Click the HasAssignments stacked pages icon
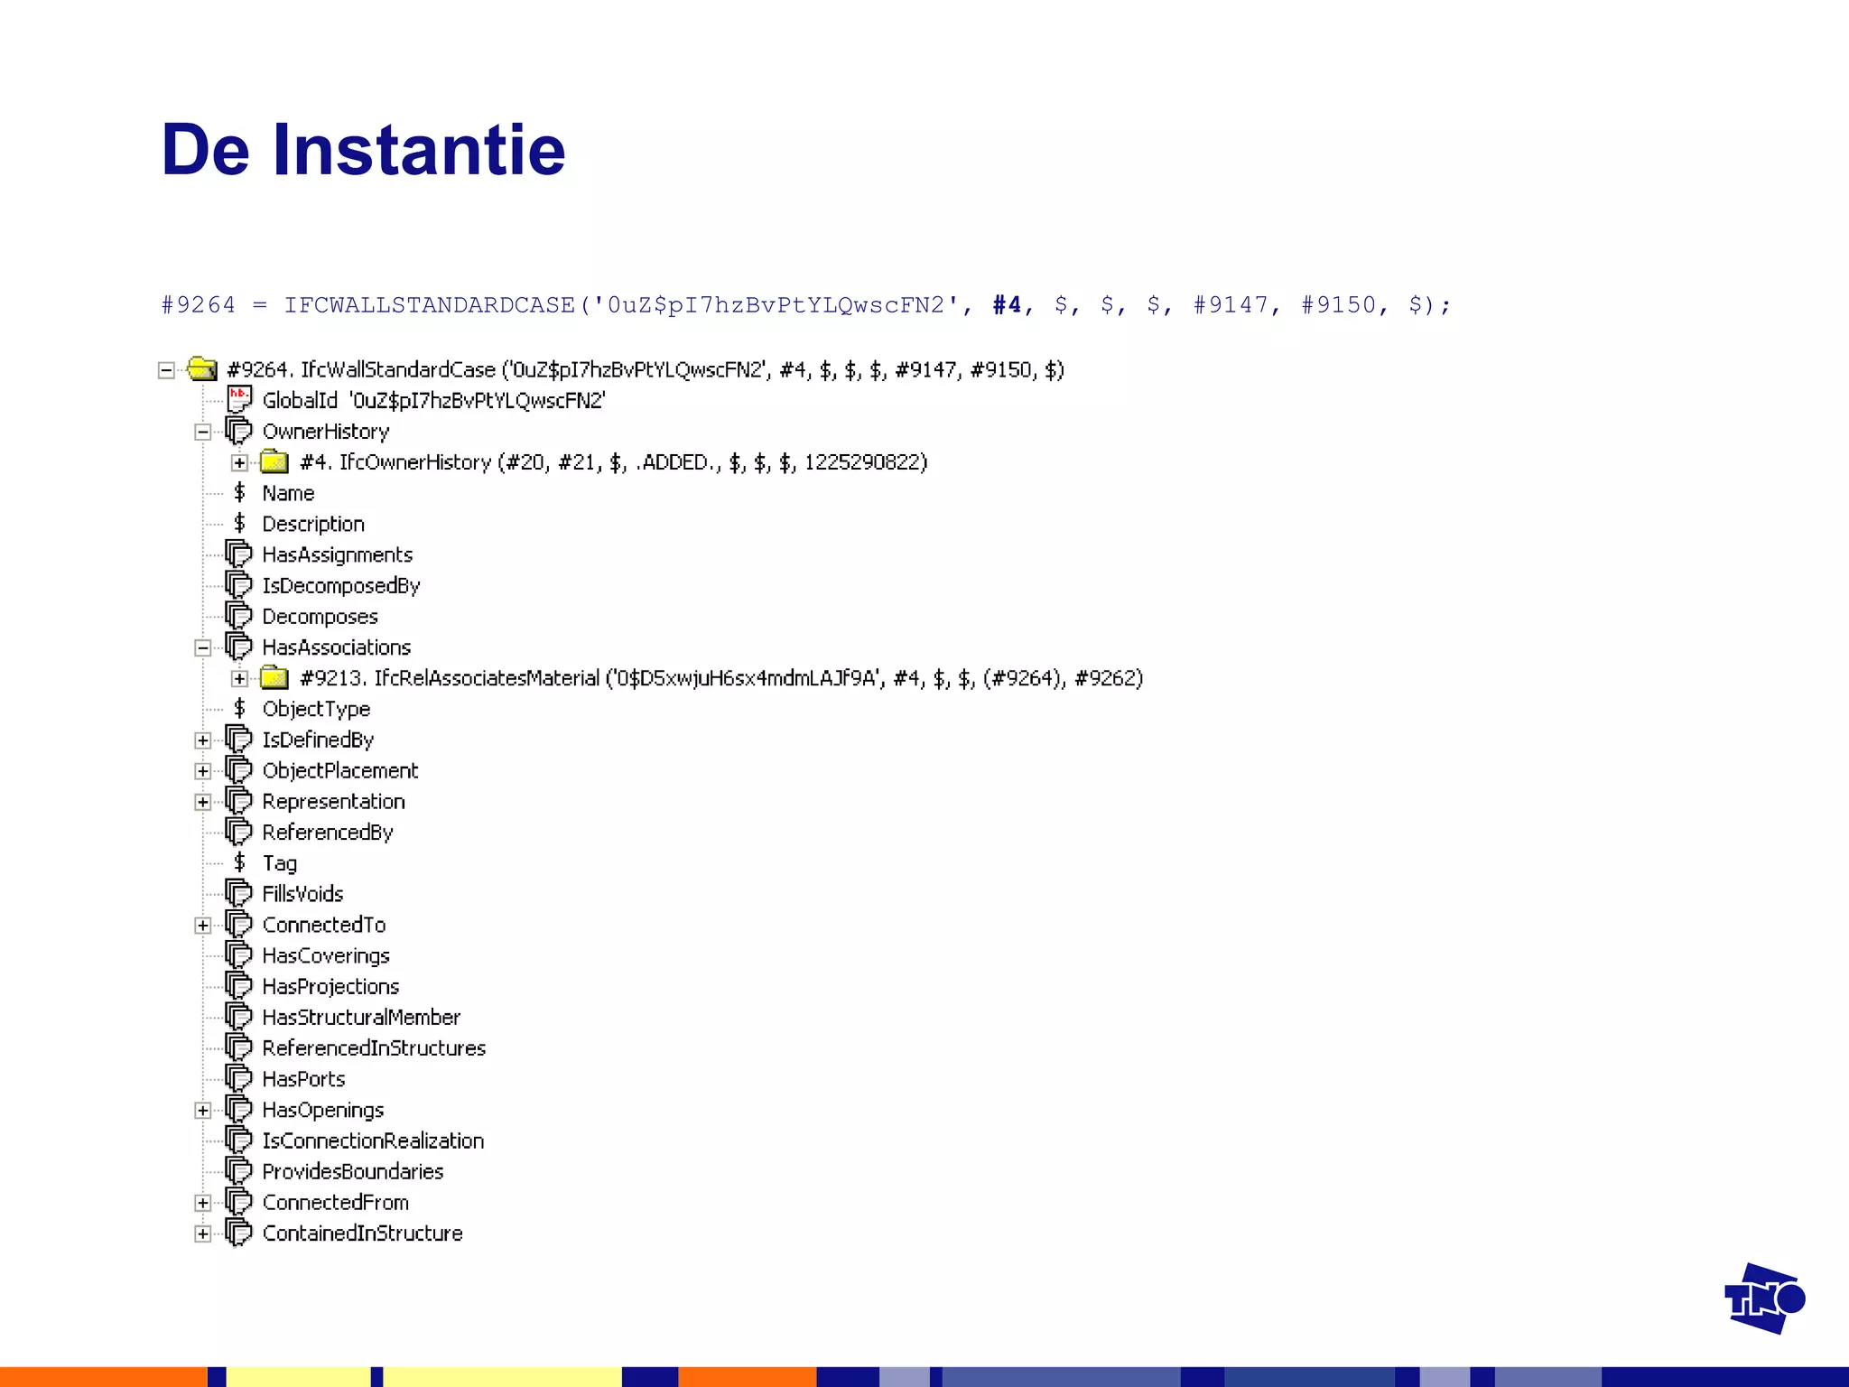This screenshot has width=1849, height=1387. click(238, 554)
